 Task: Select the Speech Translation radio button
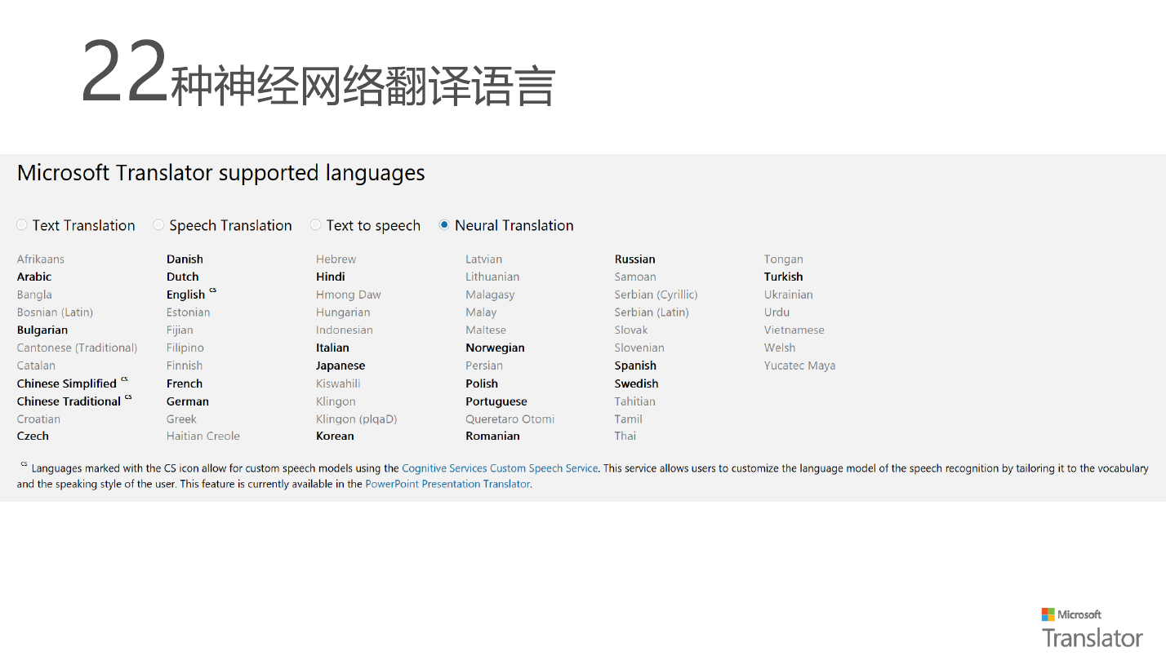click(158, 225)
